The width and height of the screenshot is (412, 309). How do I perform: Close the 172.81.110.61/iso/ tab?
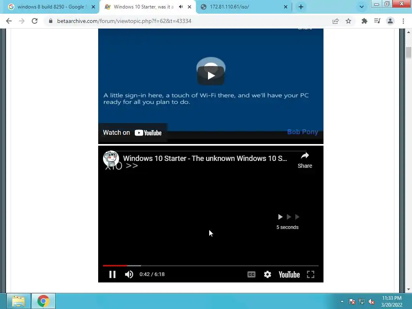(286, 7)
